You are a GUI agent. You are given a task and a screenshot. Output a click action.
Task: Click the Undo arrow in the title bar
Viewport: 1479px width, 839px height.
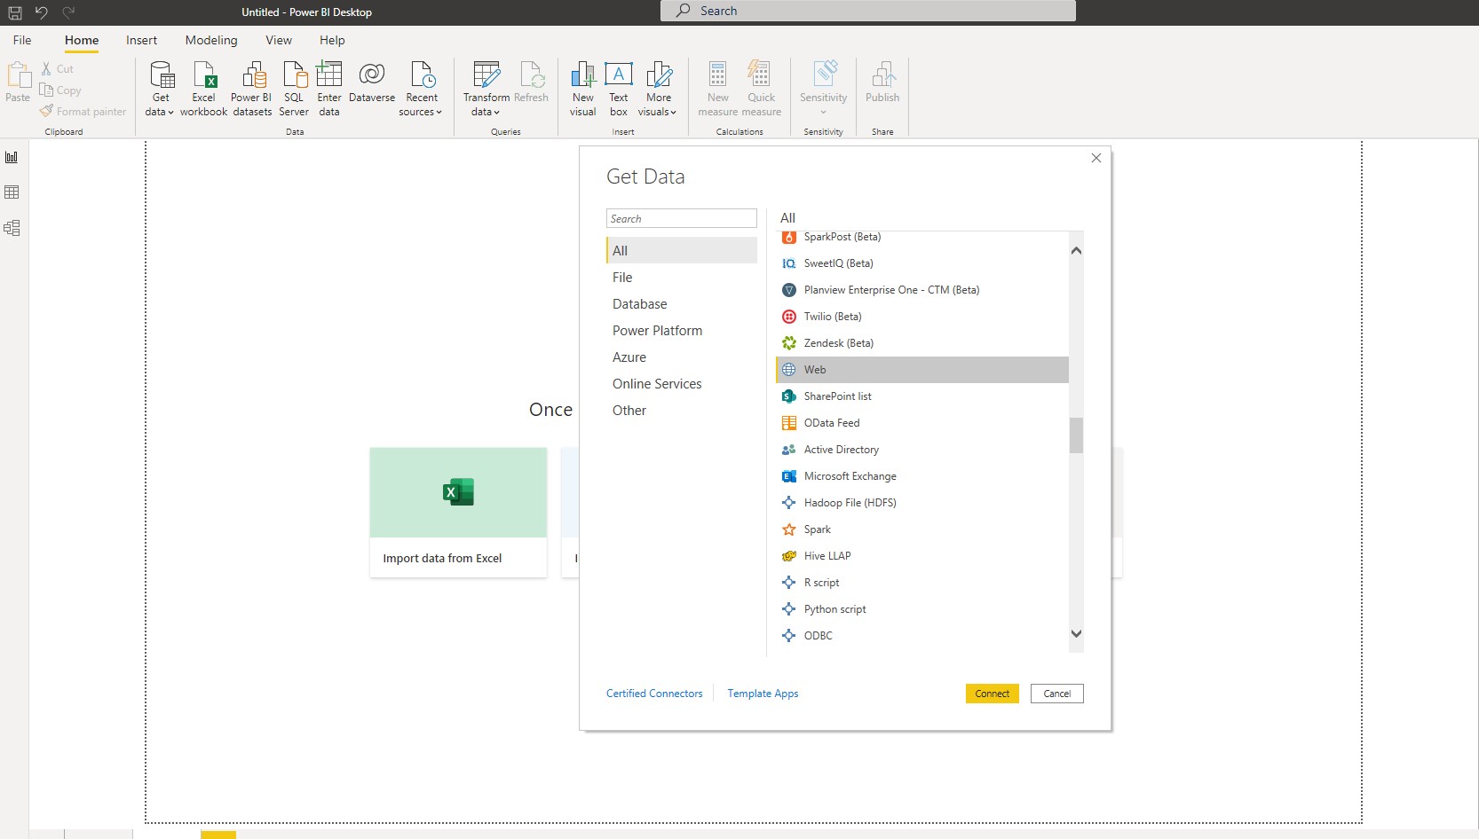[x=41, y=12]
